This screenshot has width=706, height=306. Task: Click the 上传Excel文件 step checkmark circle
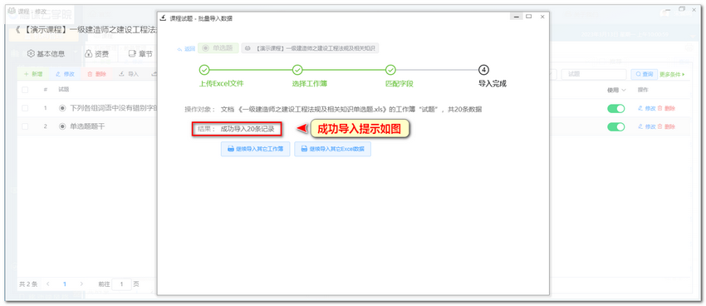point(204,70)
